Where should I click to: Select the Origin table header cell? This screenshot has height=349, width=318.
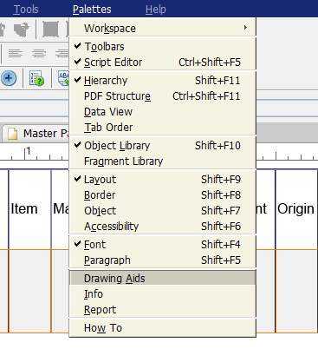(x=296, y=209)
